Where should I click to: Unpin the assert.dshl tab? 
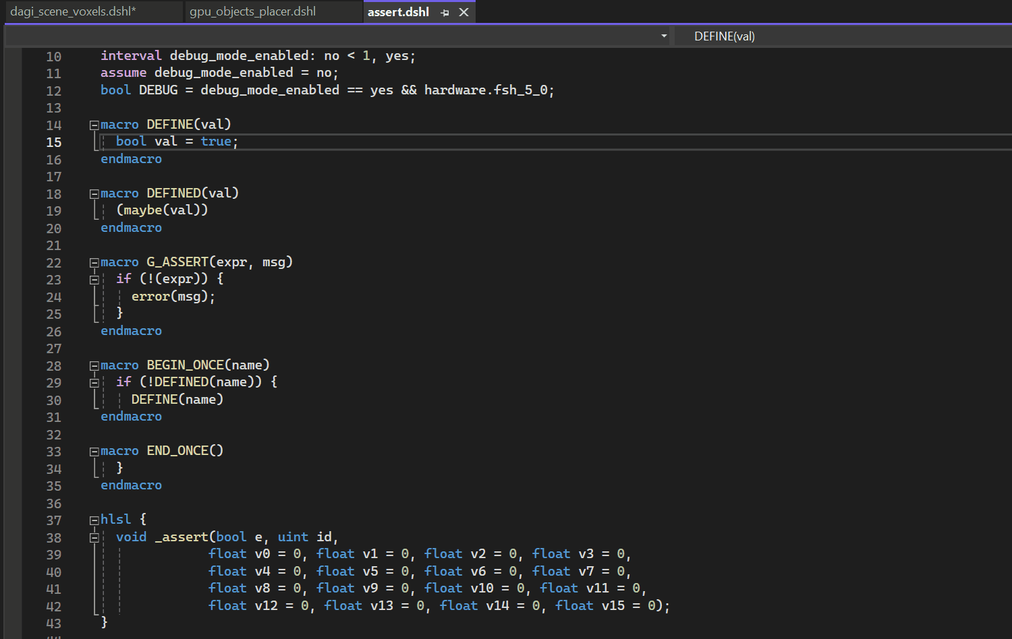[x=444, y=11]
